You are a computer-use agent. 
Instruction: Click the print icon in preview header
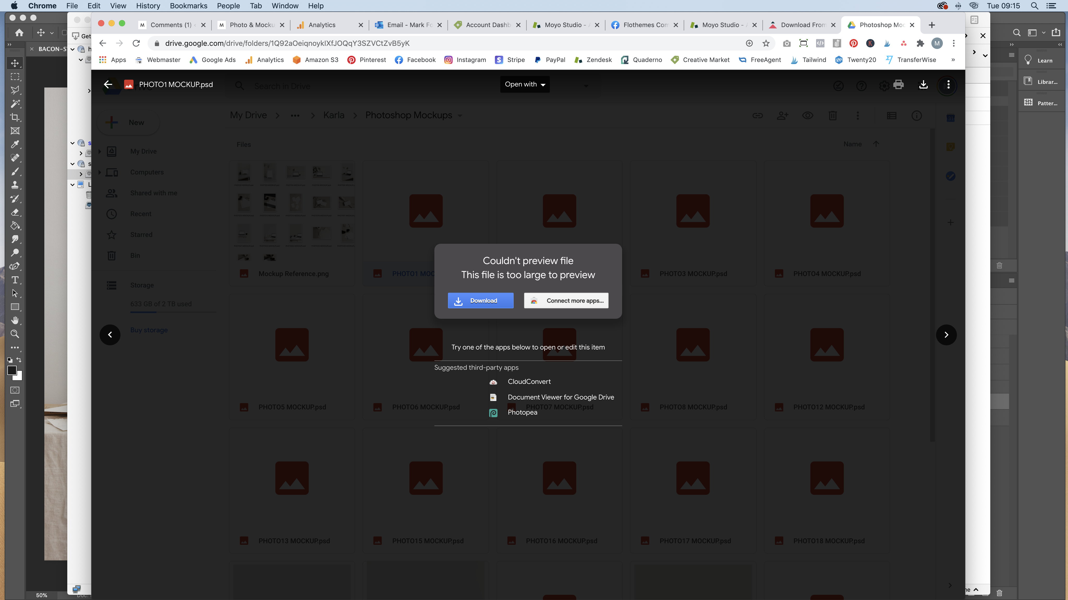point(899,85)
